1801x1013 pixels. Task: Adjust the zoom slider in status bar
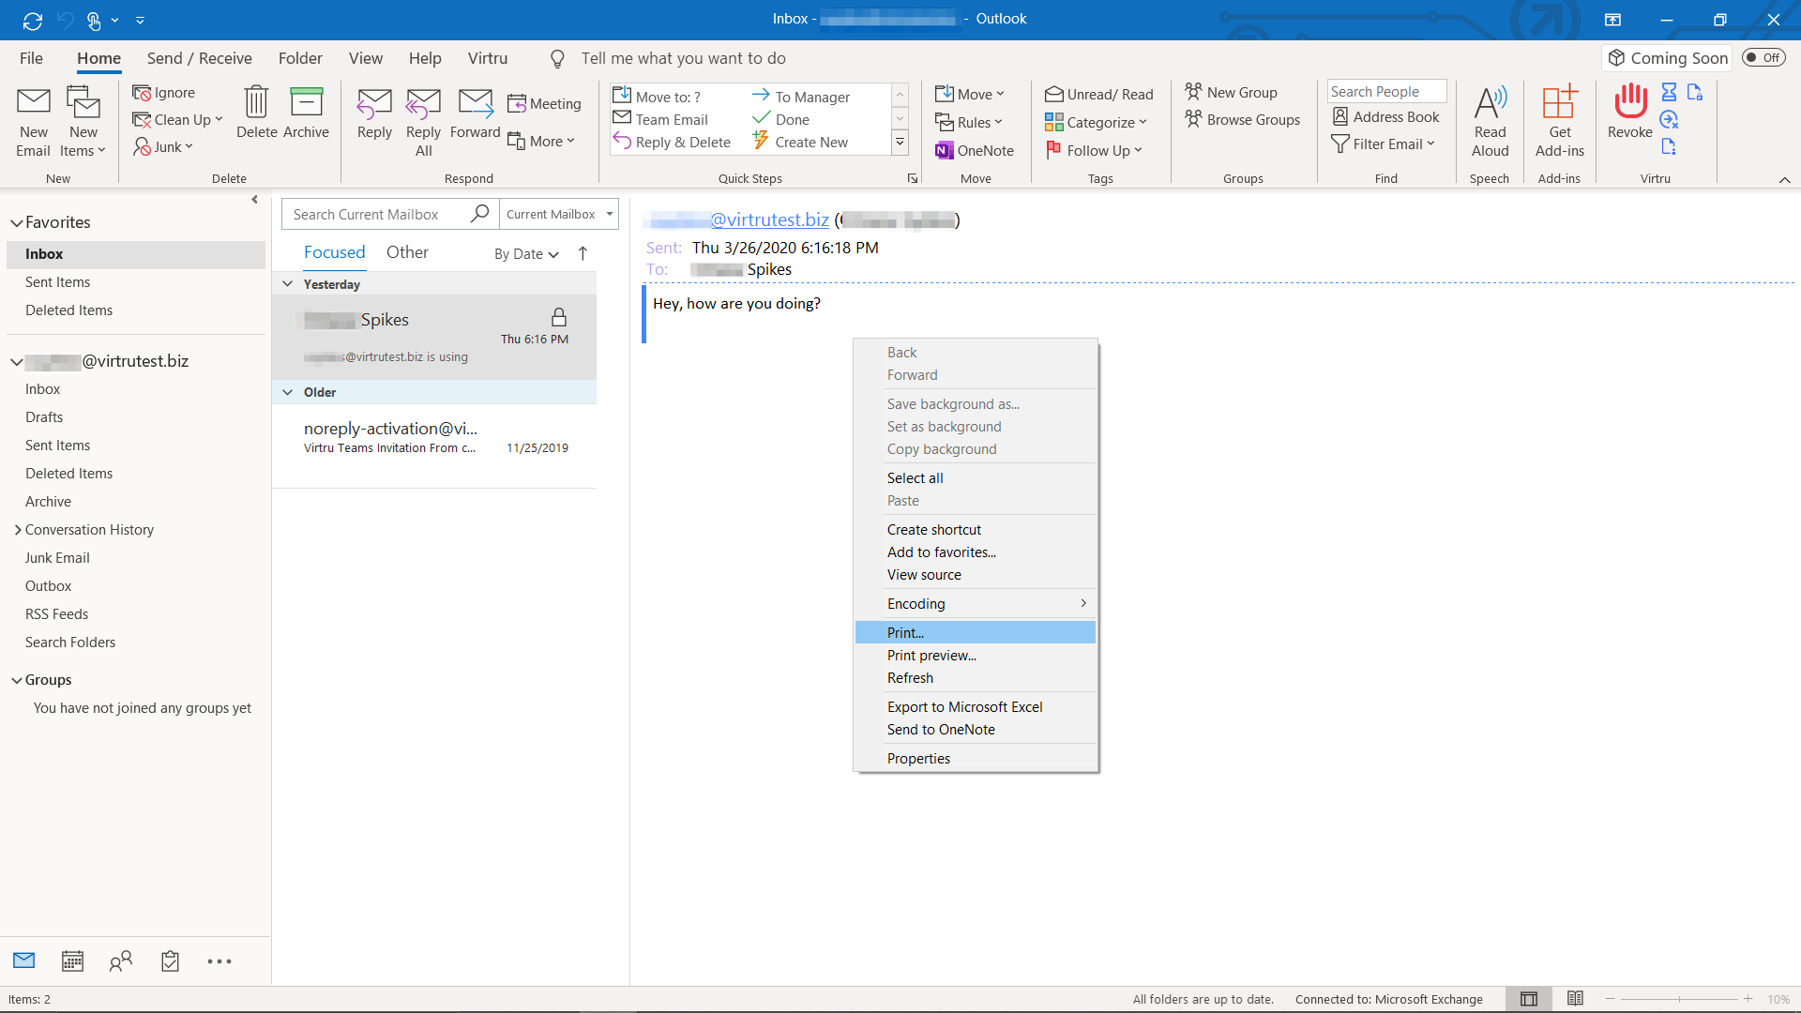pyautogui.click(x=1679, y=999)
